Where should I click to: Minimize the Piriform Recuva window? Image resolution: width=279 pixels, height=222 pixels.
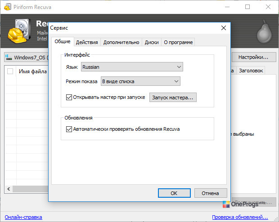[x=227, y=7]
